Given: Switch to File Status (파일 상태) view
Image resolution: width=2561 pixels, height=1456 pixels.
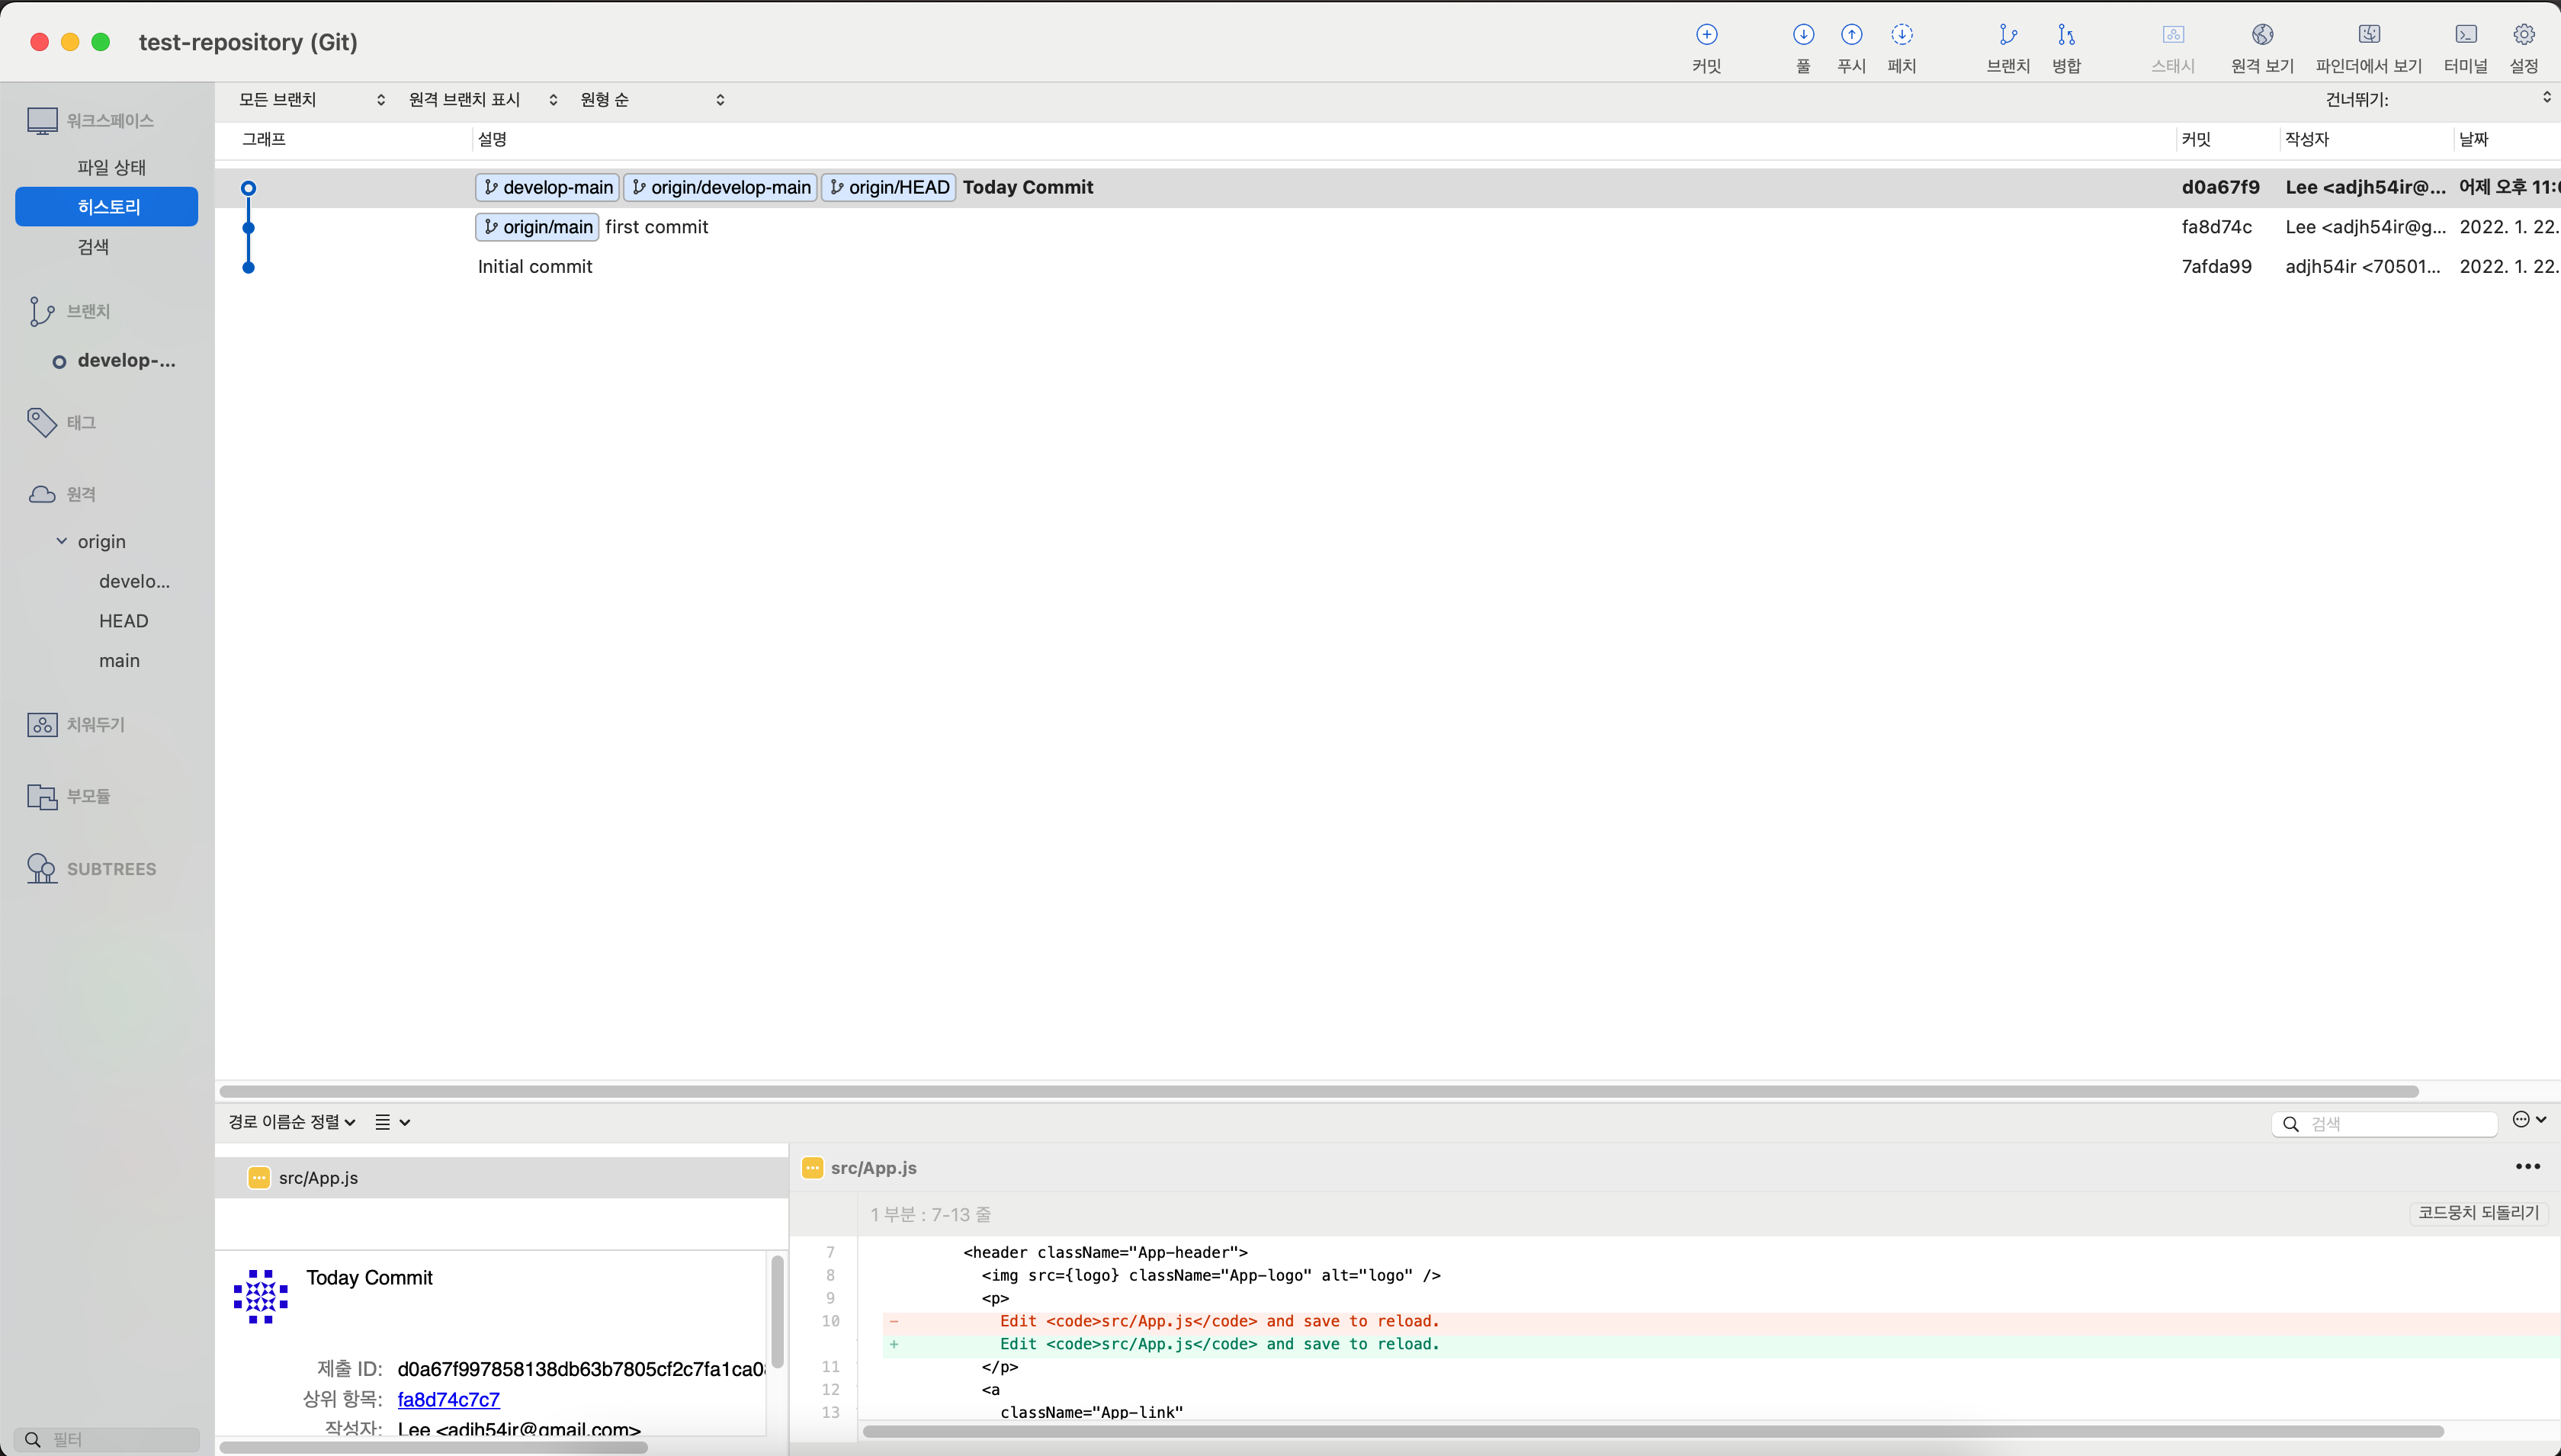Looking at the screenshot, I should 111,167.
